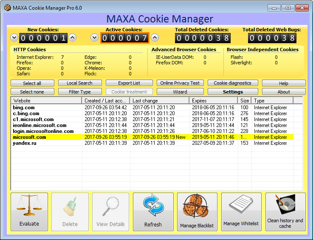The image size is (313, 240).
Task: Sort by Size column header
Action: click(x=245, y=100)
